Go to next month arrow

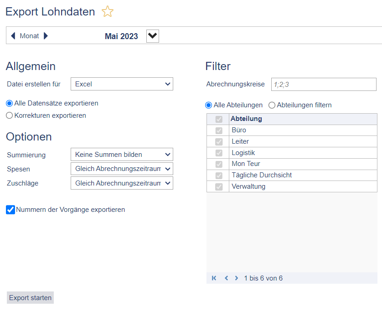coord(46,36)
